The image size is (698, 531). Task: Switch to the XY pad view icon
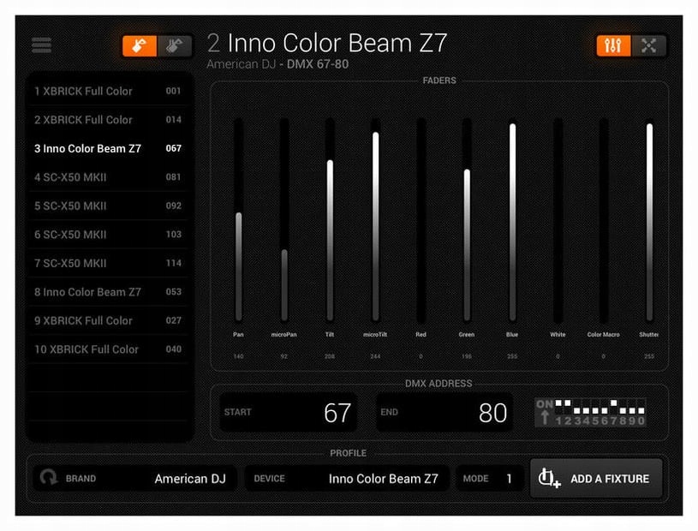click(648, 45)
